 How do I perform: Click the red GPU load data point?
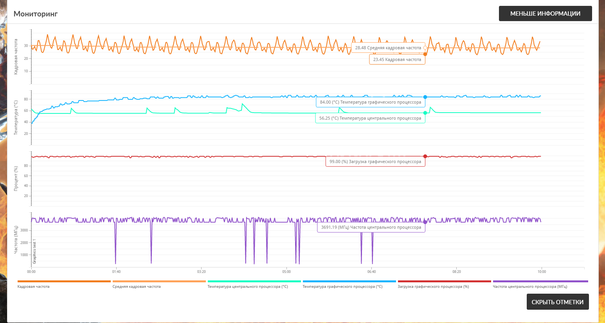[425, 156]
